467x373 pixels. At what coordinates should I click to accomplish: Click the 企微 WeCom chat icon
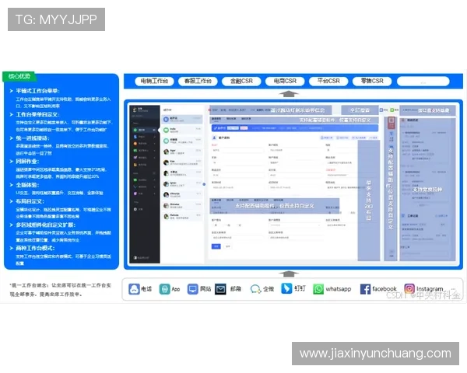click(255, 289)
